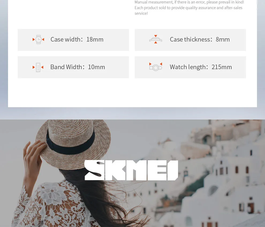Click the "215mm" value in watch length box
Viewport: 265px width, 227px height.
222,67
